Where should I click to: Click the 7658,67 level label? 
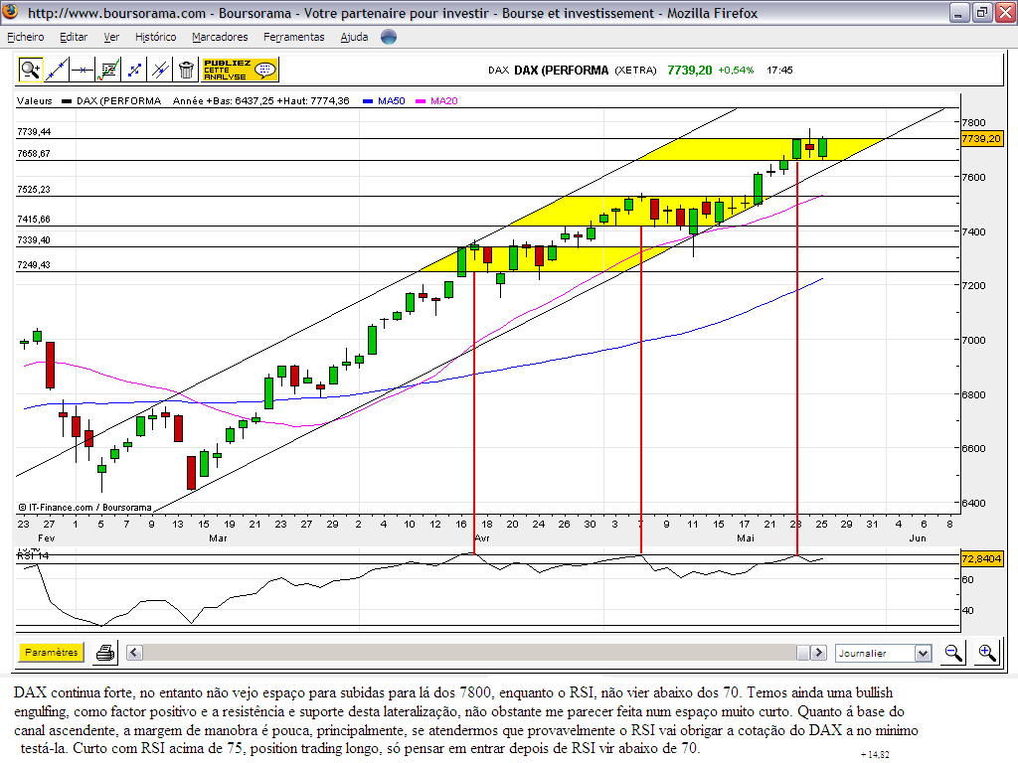(x=34, y=154)
